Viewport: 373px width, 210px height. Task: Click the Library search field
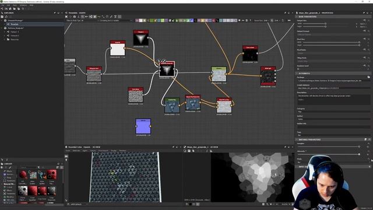28,167
